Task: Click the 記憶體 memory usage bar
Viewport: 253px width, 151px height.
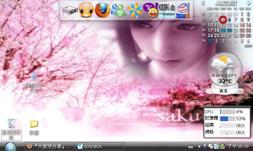Action: 227,119
